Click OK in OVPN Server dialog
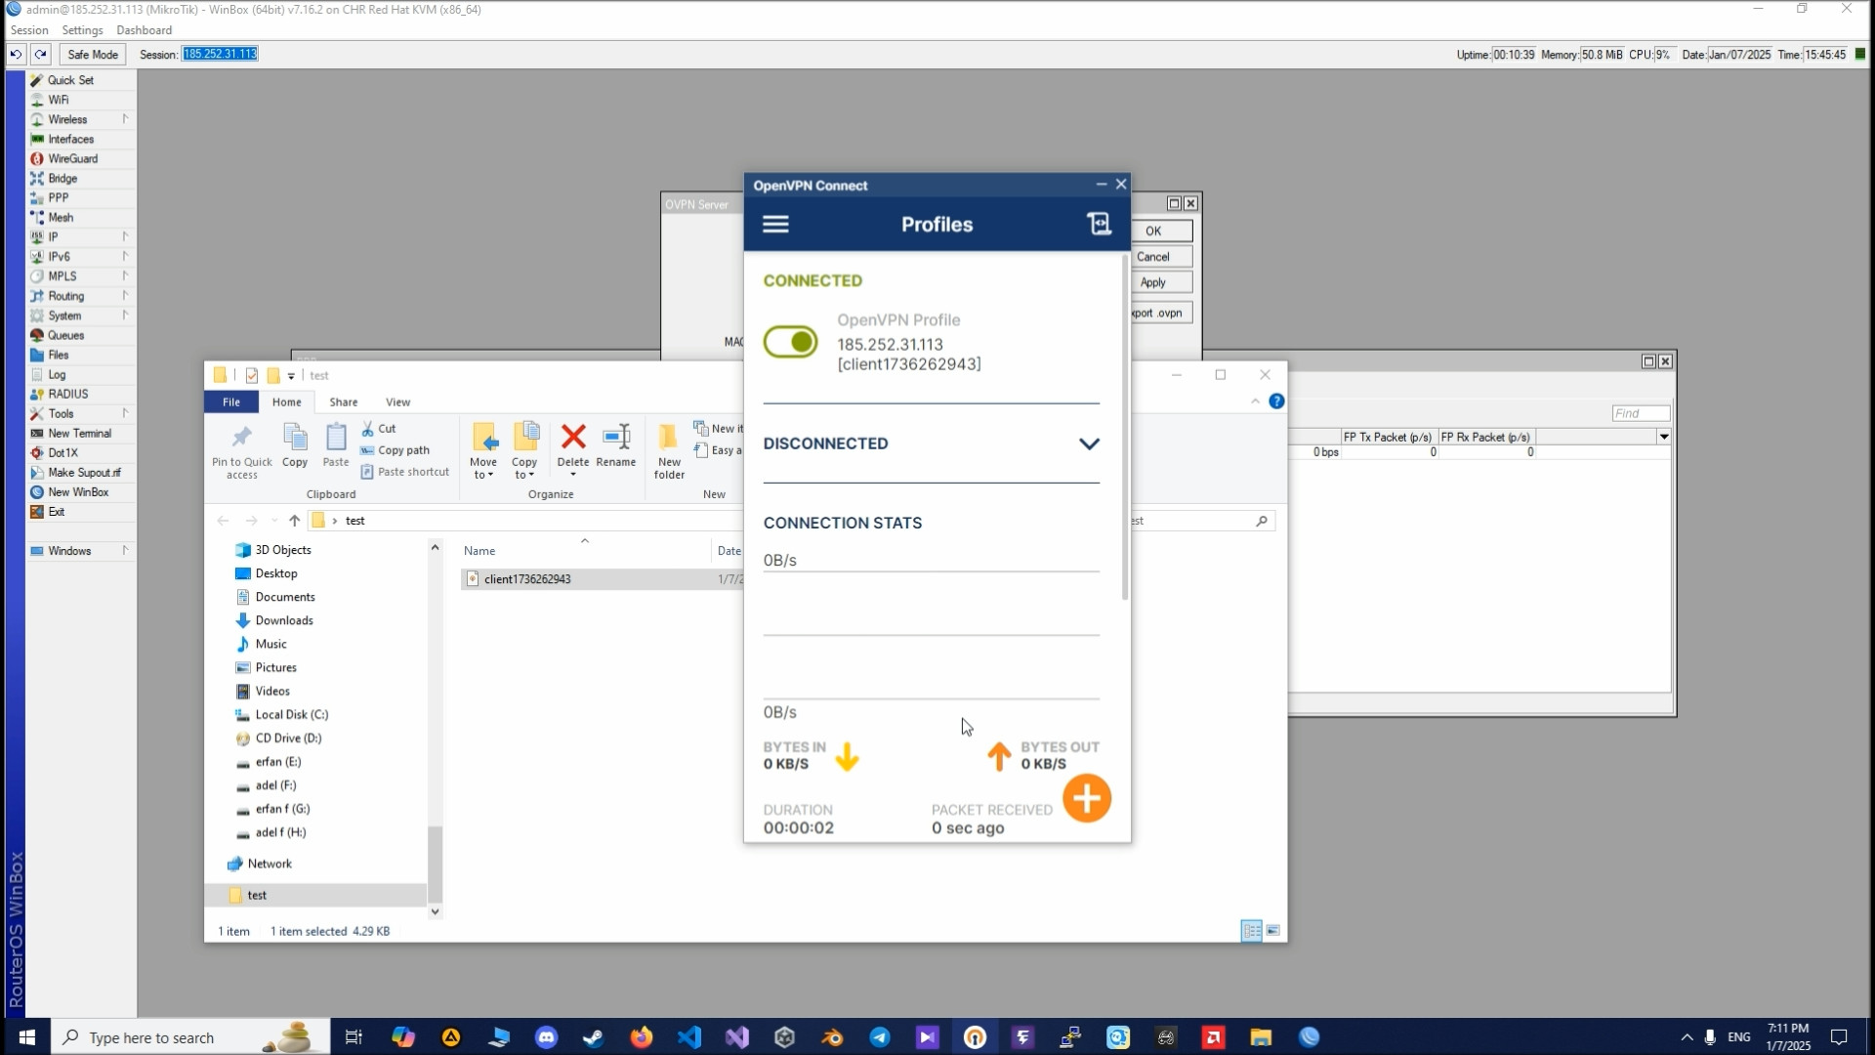1875x1055 pixels. pos(1153,231)
